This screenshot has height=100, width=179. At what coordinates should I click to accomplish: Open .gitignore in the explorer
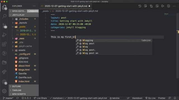click(x=24, y=58)
